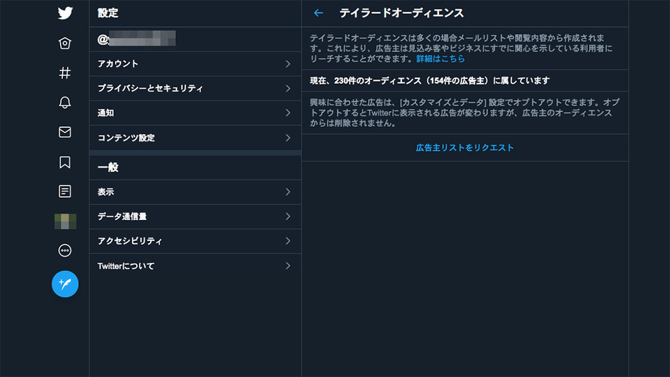
Task: Click the blue compose Tweet button
Action: pyautogui.click(x=65, y=284)
